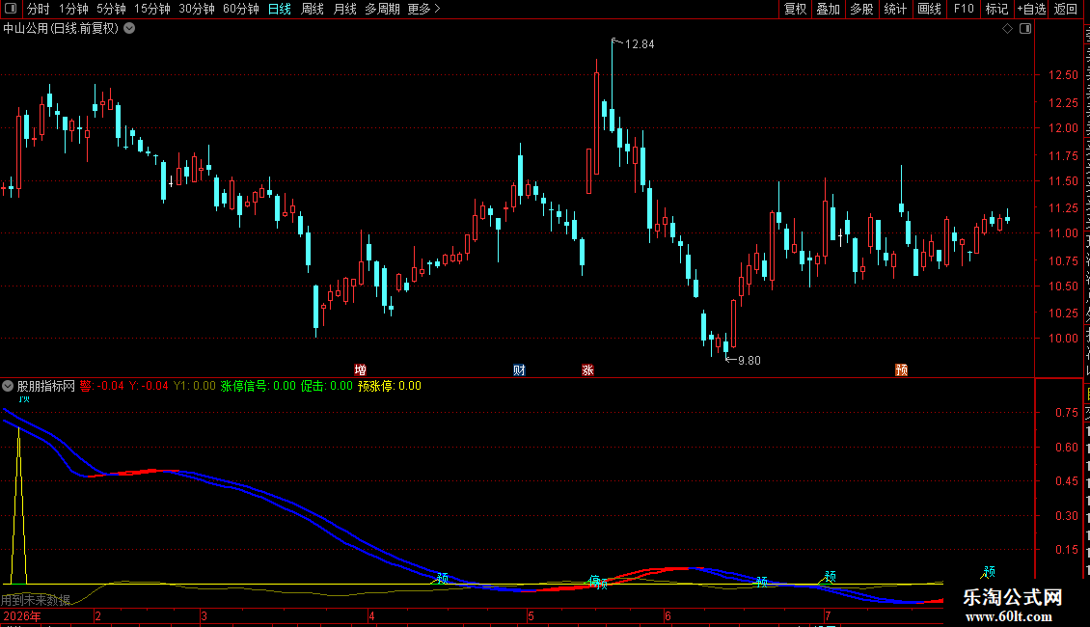Click the 返回 back button
Viewport: 1090px width, 627px height.
(x=1066, y=9)
